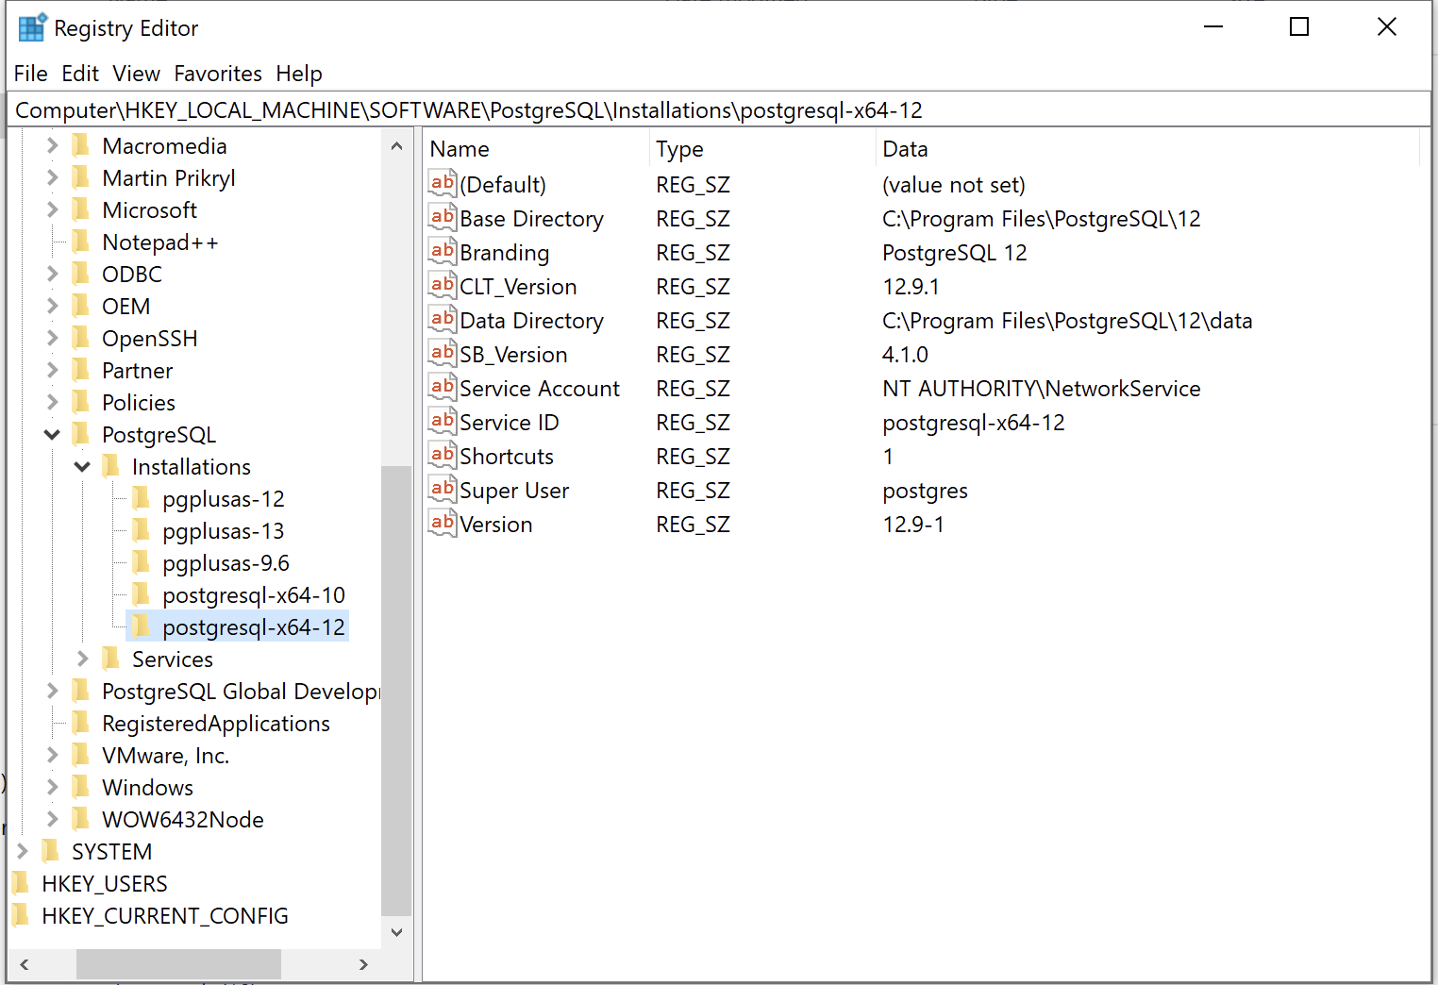Expand the SYSTEM hive
The height and width of the screenshot is (985, 1438).
tap(23, 852)
